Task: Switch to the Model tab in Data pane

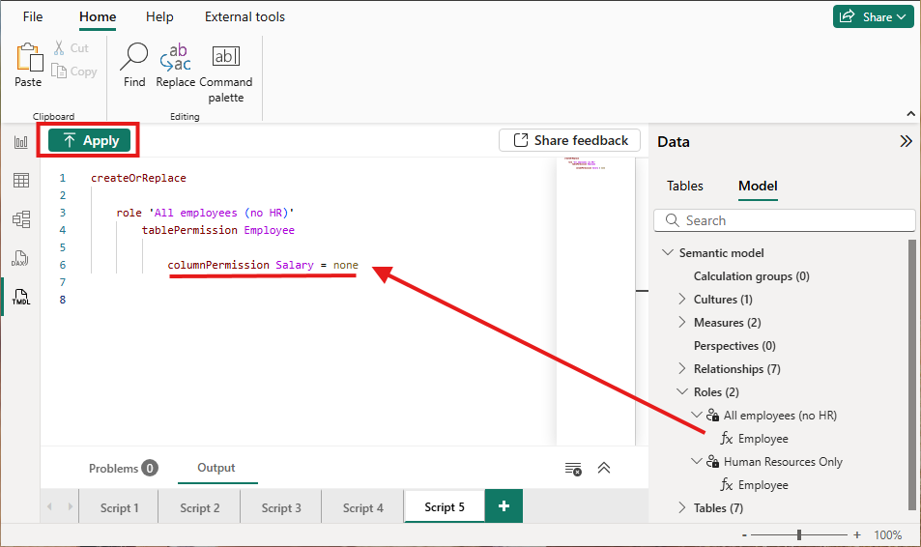Action: [758, 186]
